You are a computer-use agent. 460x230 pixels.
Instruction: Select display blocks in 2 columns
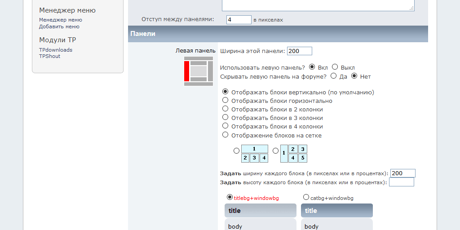[x=226, y=109]
